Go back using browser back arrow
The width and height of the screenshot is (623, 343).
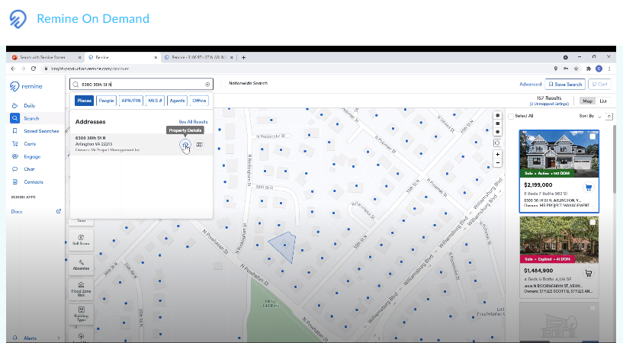click(x=13, y=69)
